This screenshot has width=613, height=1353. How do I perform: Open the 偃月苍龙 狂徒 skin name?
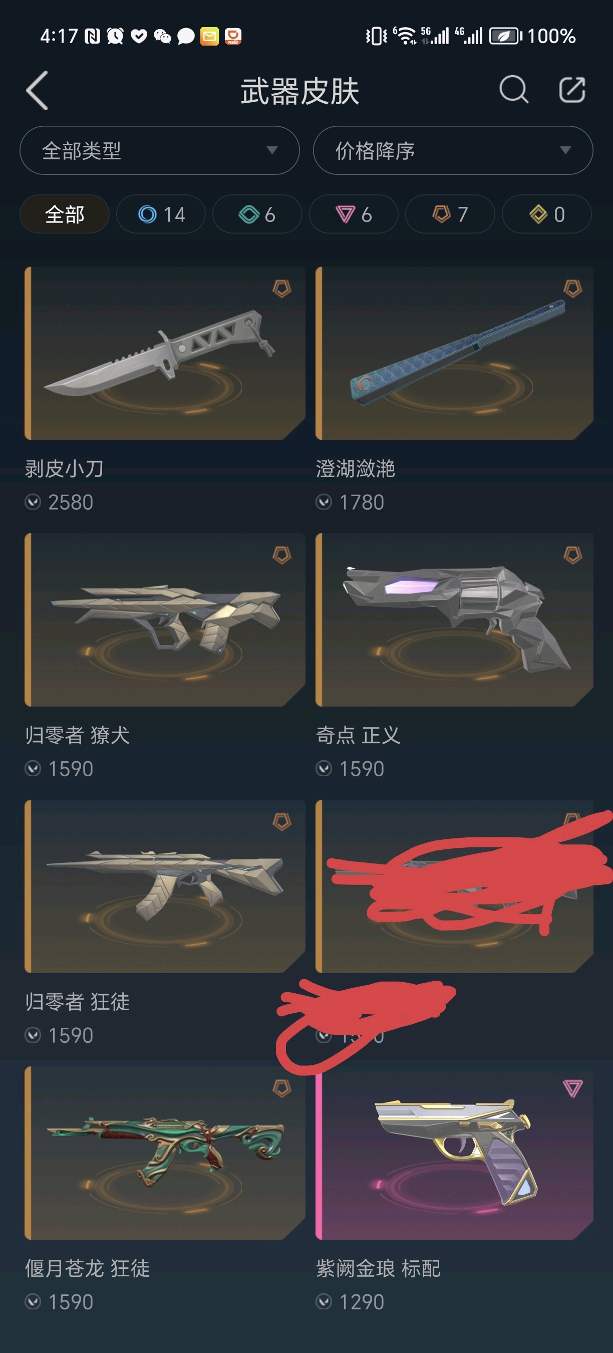coord(87,1268)
